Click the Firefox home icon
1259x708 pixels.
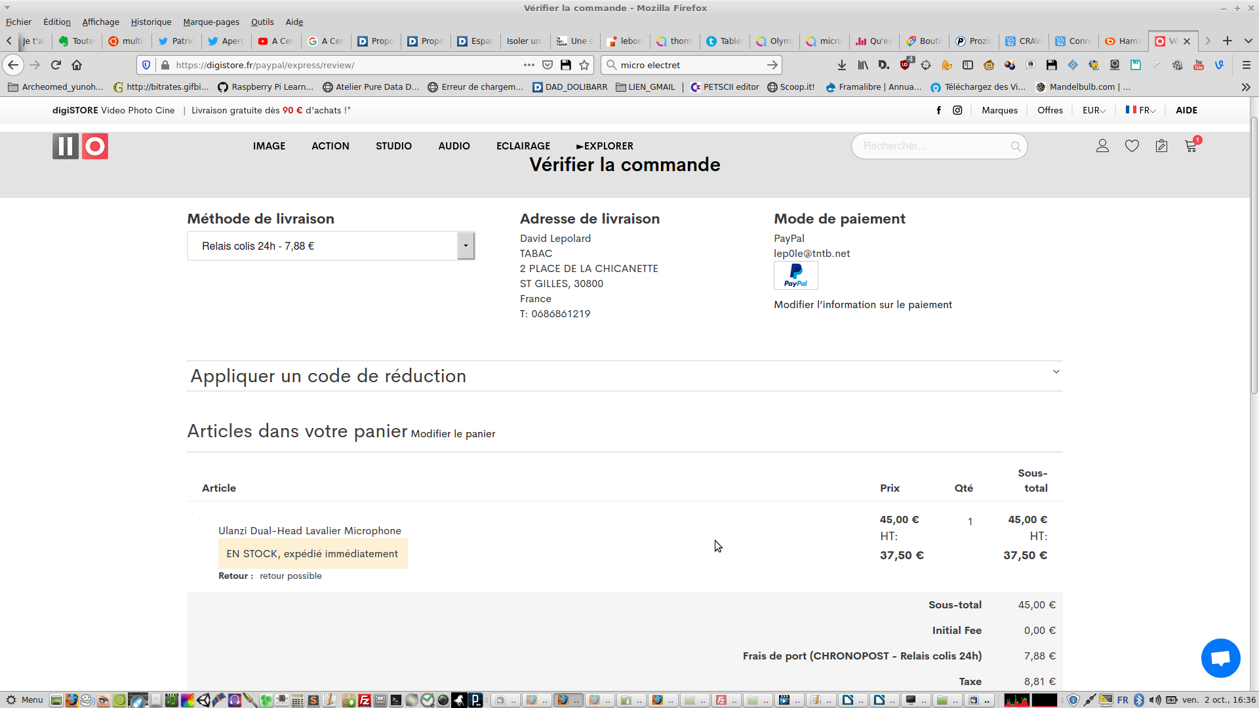(x=77, y=65)
